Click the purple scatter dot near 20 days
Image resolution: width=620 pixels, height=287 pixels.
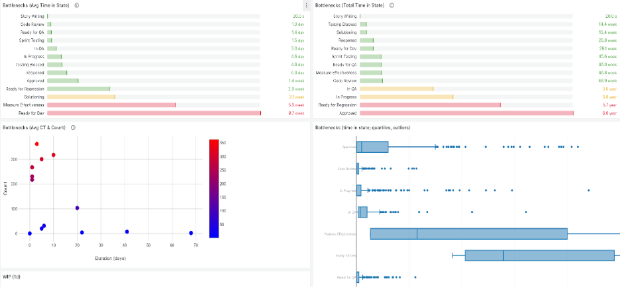tap(77, 208)
